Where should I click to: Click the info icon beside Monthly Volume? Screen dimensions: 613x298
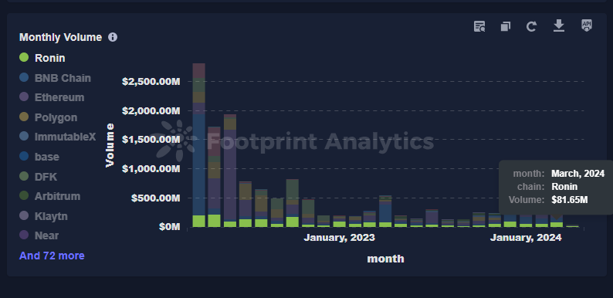point(113,37)
